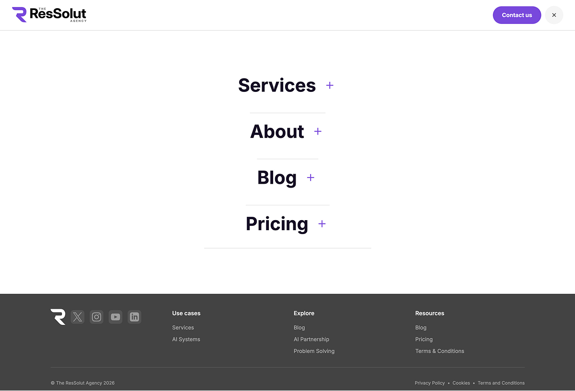This screenshot has width=575, height=391.
Task: Click Problem Solving in the Explore column
Action: coord(314,351)
